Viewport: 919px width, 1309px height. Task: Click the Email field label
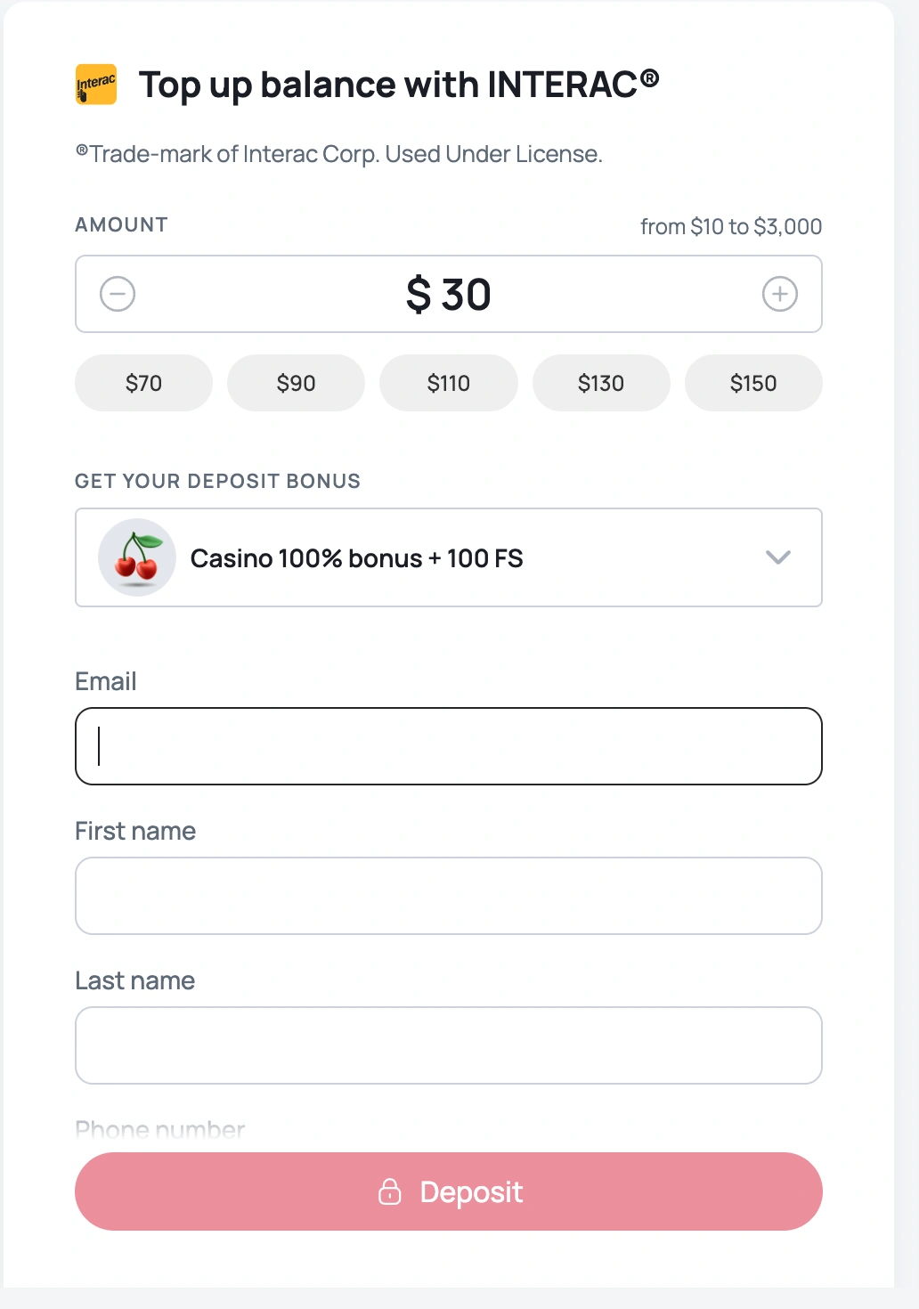[106, 681]
